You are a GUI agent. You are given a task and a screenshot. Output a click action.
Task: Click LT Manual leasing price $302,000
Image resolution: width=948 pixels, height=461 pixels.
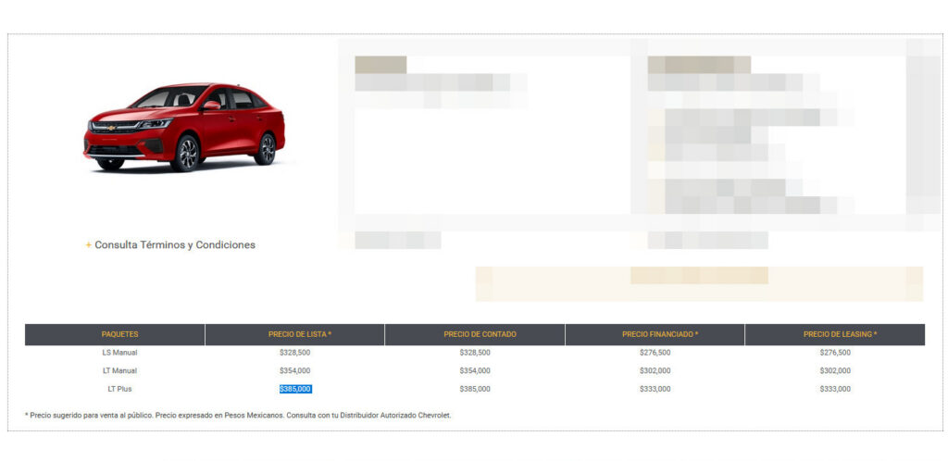(835, 370)
